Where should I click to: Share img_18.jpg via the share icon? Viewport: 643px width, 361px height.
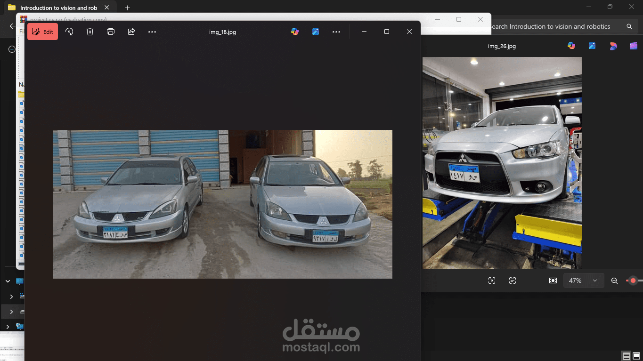coord(131,32)
